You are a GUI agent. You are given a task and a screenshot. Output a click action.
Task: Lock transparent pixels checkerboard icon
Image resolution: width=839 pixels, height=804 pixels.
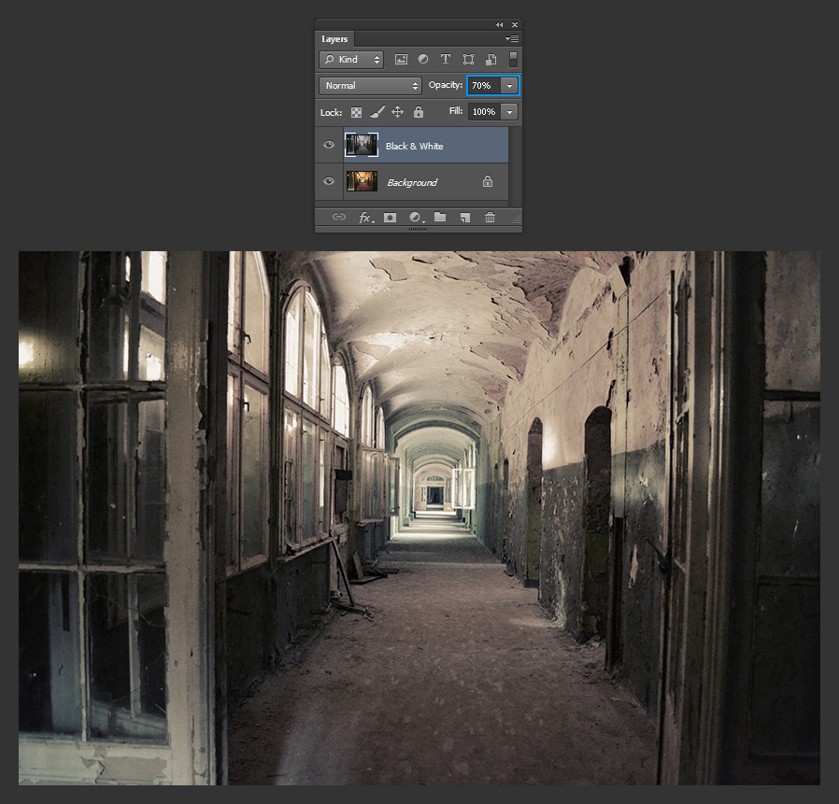point(356,112)
